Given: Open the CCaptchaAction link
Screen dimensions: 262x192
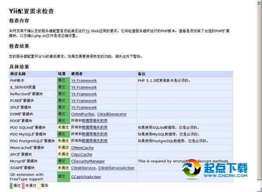Looking at the screenshot, I should pos(86,177).
